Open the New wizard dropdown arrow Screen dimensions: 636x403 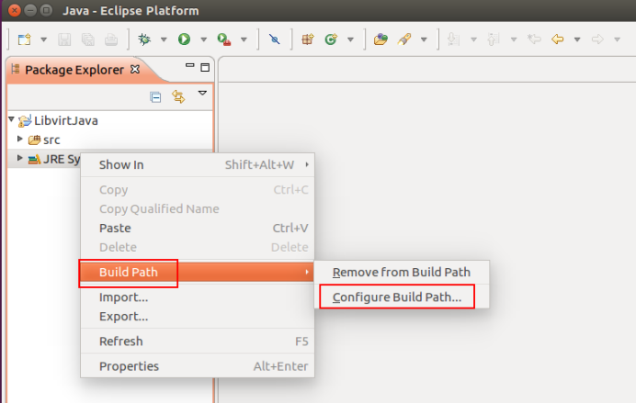pyautogui.click(x=43, y=39)
